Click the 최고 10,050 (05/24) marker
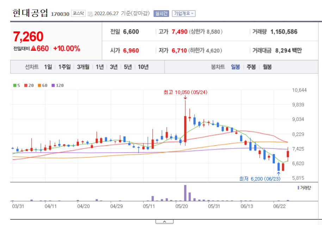Screen dimensions: 322x225 185,92
